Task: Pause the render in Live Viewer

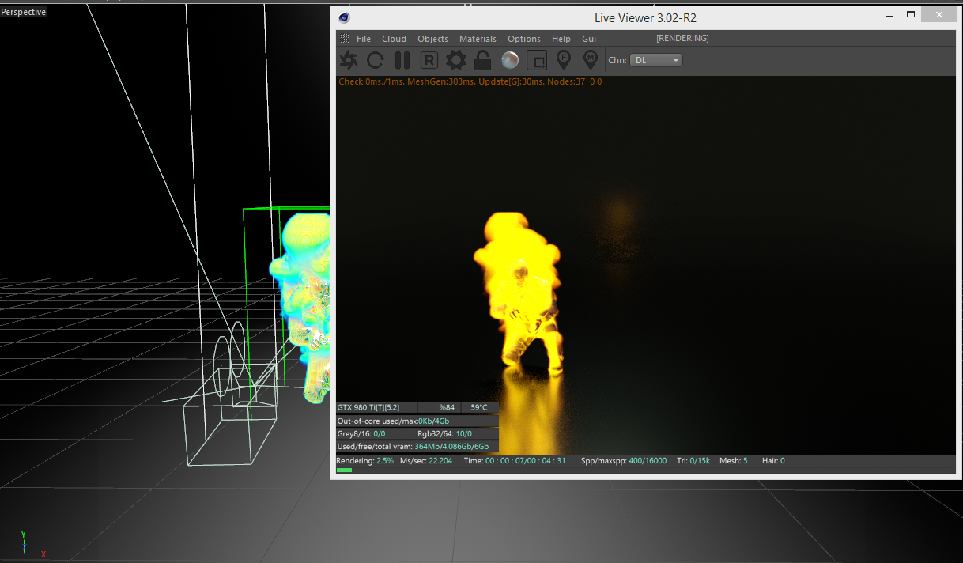Action: [x=402, y=60]
